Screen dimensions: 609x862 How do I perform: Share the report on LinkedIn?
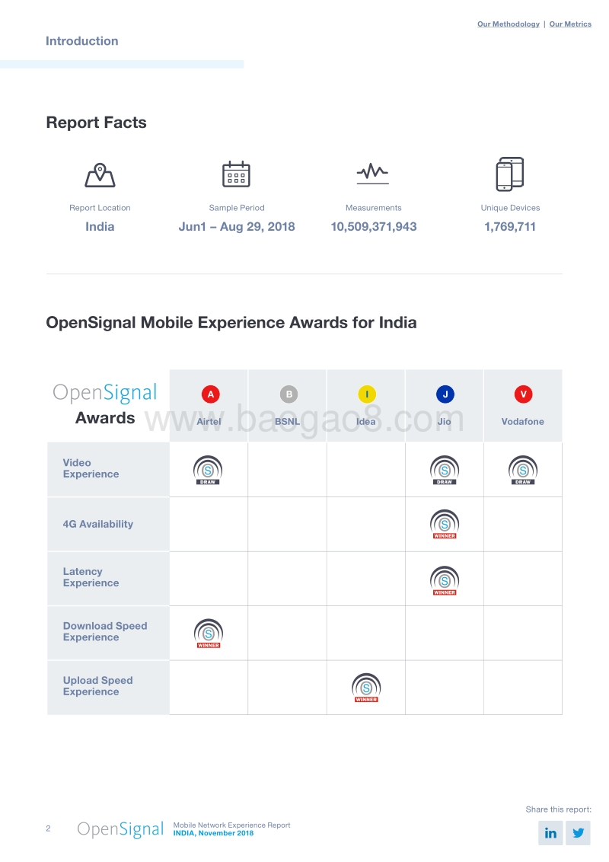click(x=550, y=833)
